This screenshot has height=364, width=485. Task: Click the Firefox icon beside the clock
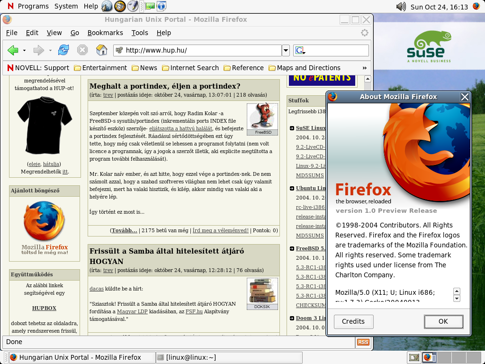pyautogui.click(x=476, y=6)
